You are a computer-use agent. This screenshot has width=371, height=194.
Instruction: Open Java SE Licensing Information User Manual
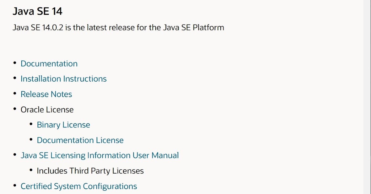(x=100, y=156)
